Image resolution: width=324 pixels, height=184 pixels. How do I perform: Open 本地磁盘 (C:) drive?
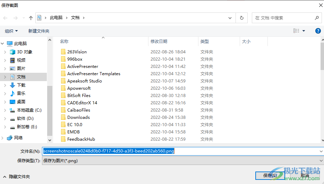pyautogui.click(x=29, y=110)
